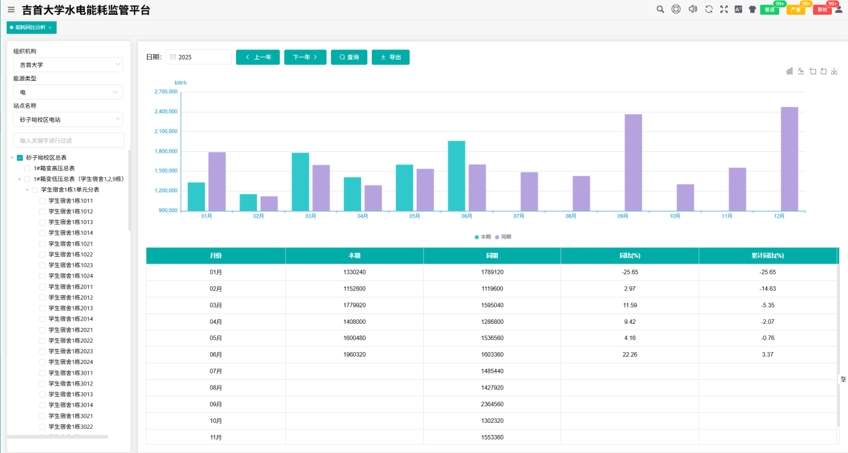Click the 查询 button
The height and width of the screenshot is (453, 848).
(x=349, y=58)
